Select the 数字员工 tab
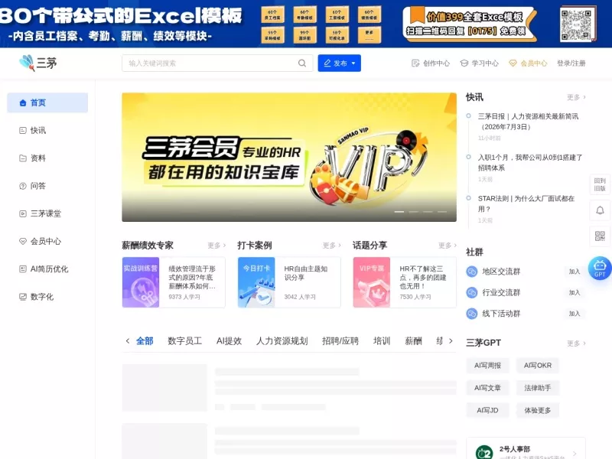Screen dimensions: 612x459 coord(184,340)
